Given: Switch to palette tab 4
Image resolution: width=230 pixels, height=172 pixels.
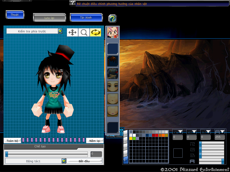Looking at the screenshot, I should 125,153.
